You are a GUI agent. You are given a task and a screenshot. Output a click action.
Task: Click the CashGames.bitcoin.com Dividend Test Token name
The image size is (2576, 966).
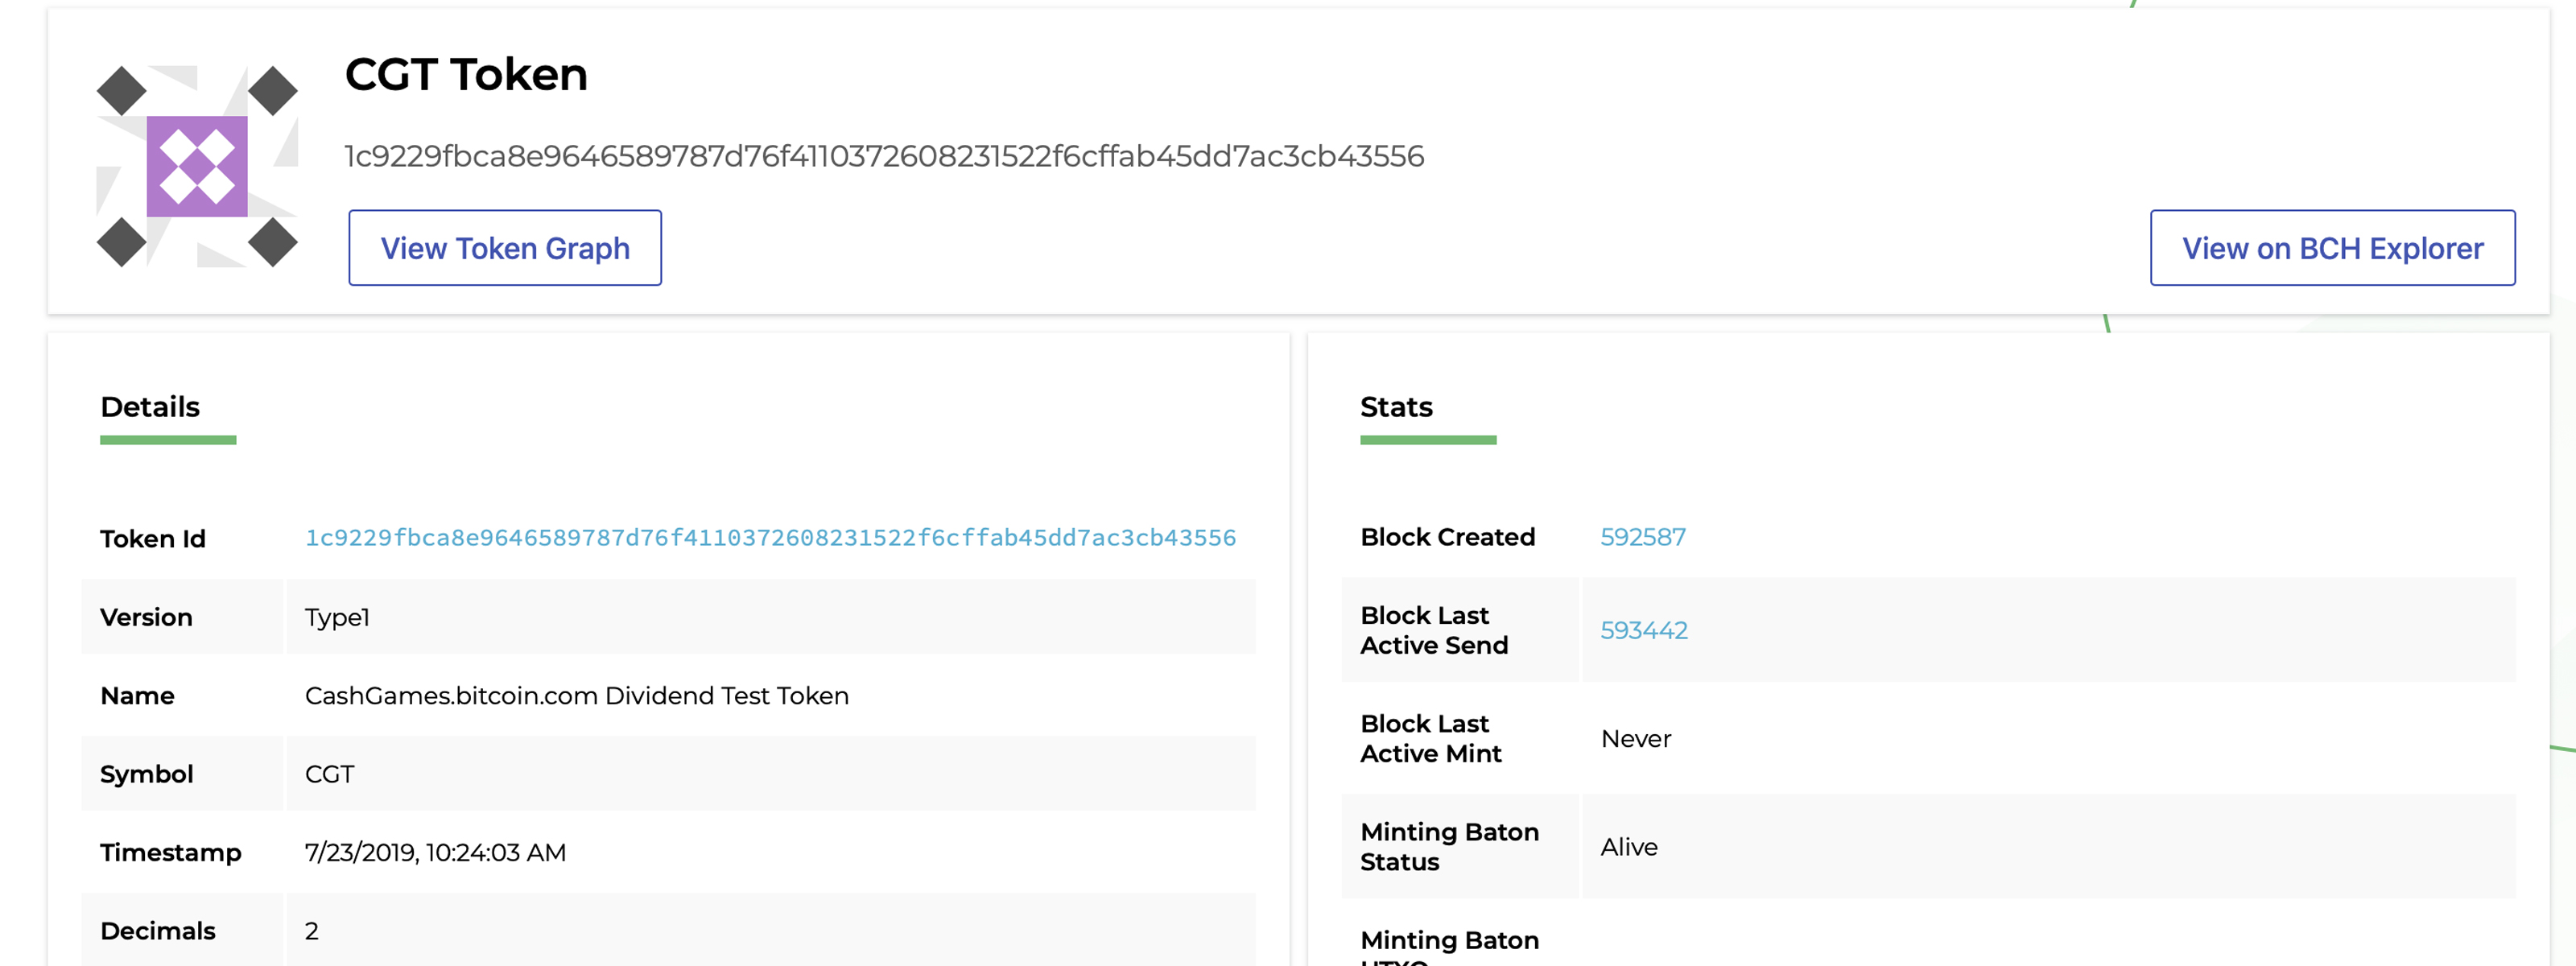point(576,696)
